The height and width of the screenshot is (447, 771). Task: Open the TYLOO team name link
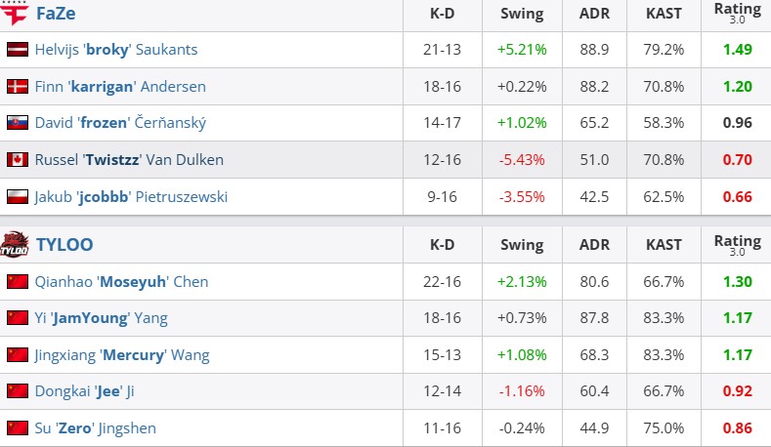[x=64, y=244]
